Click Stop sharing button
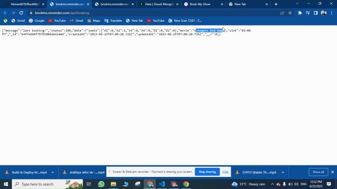Viewport: 337px width, 189px height. (x=207, y=172)
